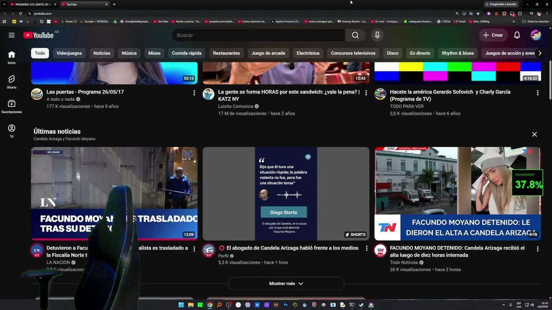Show hidden bookmarks with the overflow chevron

click(514, 22)
